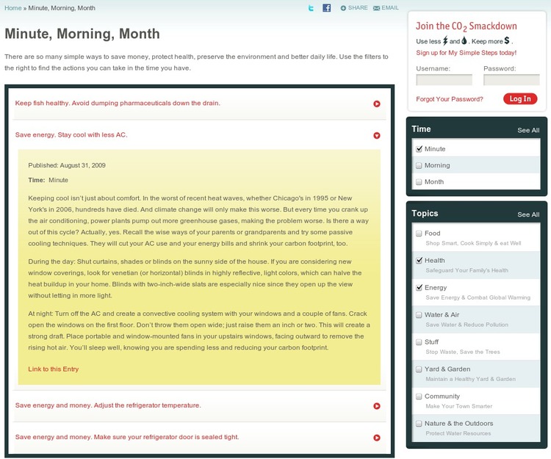Image resolution: width=551 pixels, height=459 pixels.
Task: Click the Facebook share icon
Action: tap(326, 8)
